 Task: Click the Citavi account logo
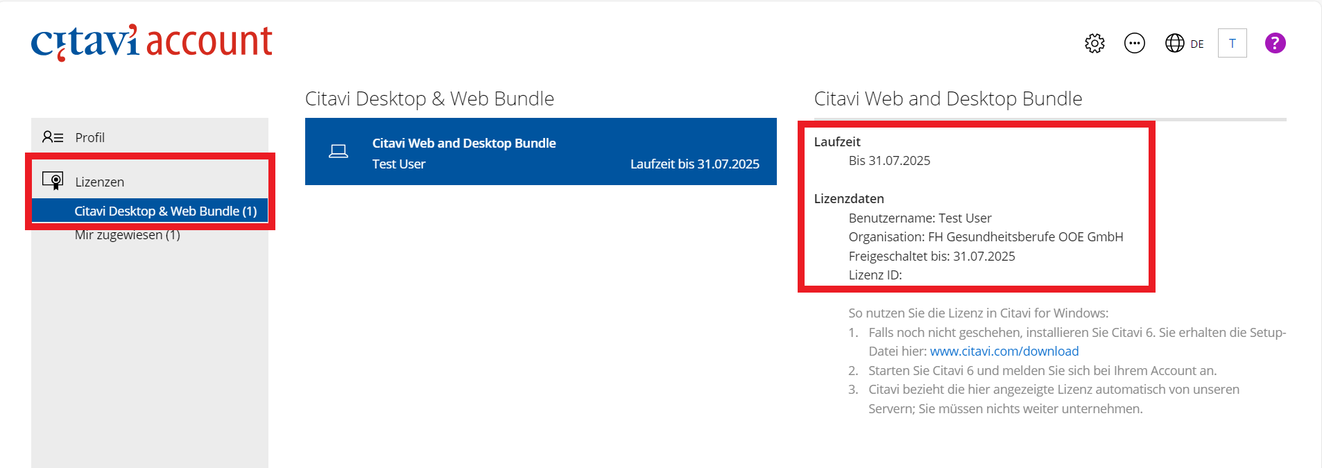pyautogui.click(x=152, y=42)
